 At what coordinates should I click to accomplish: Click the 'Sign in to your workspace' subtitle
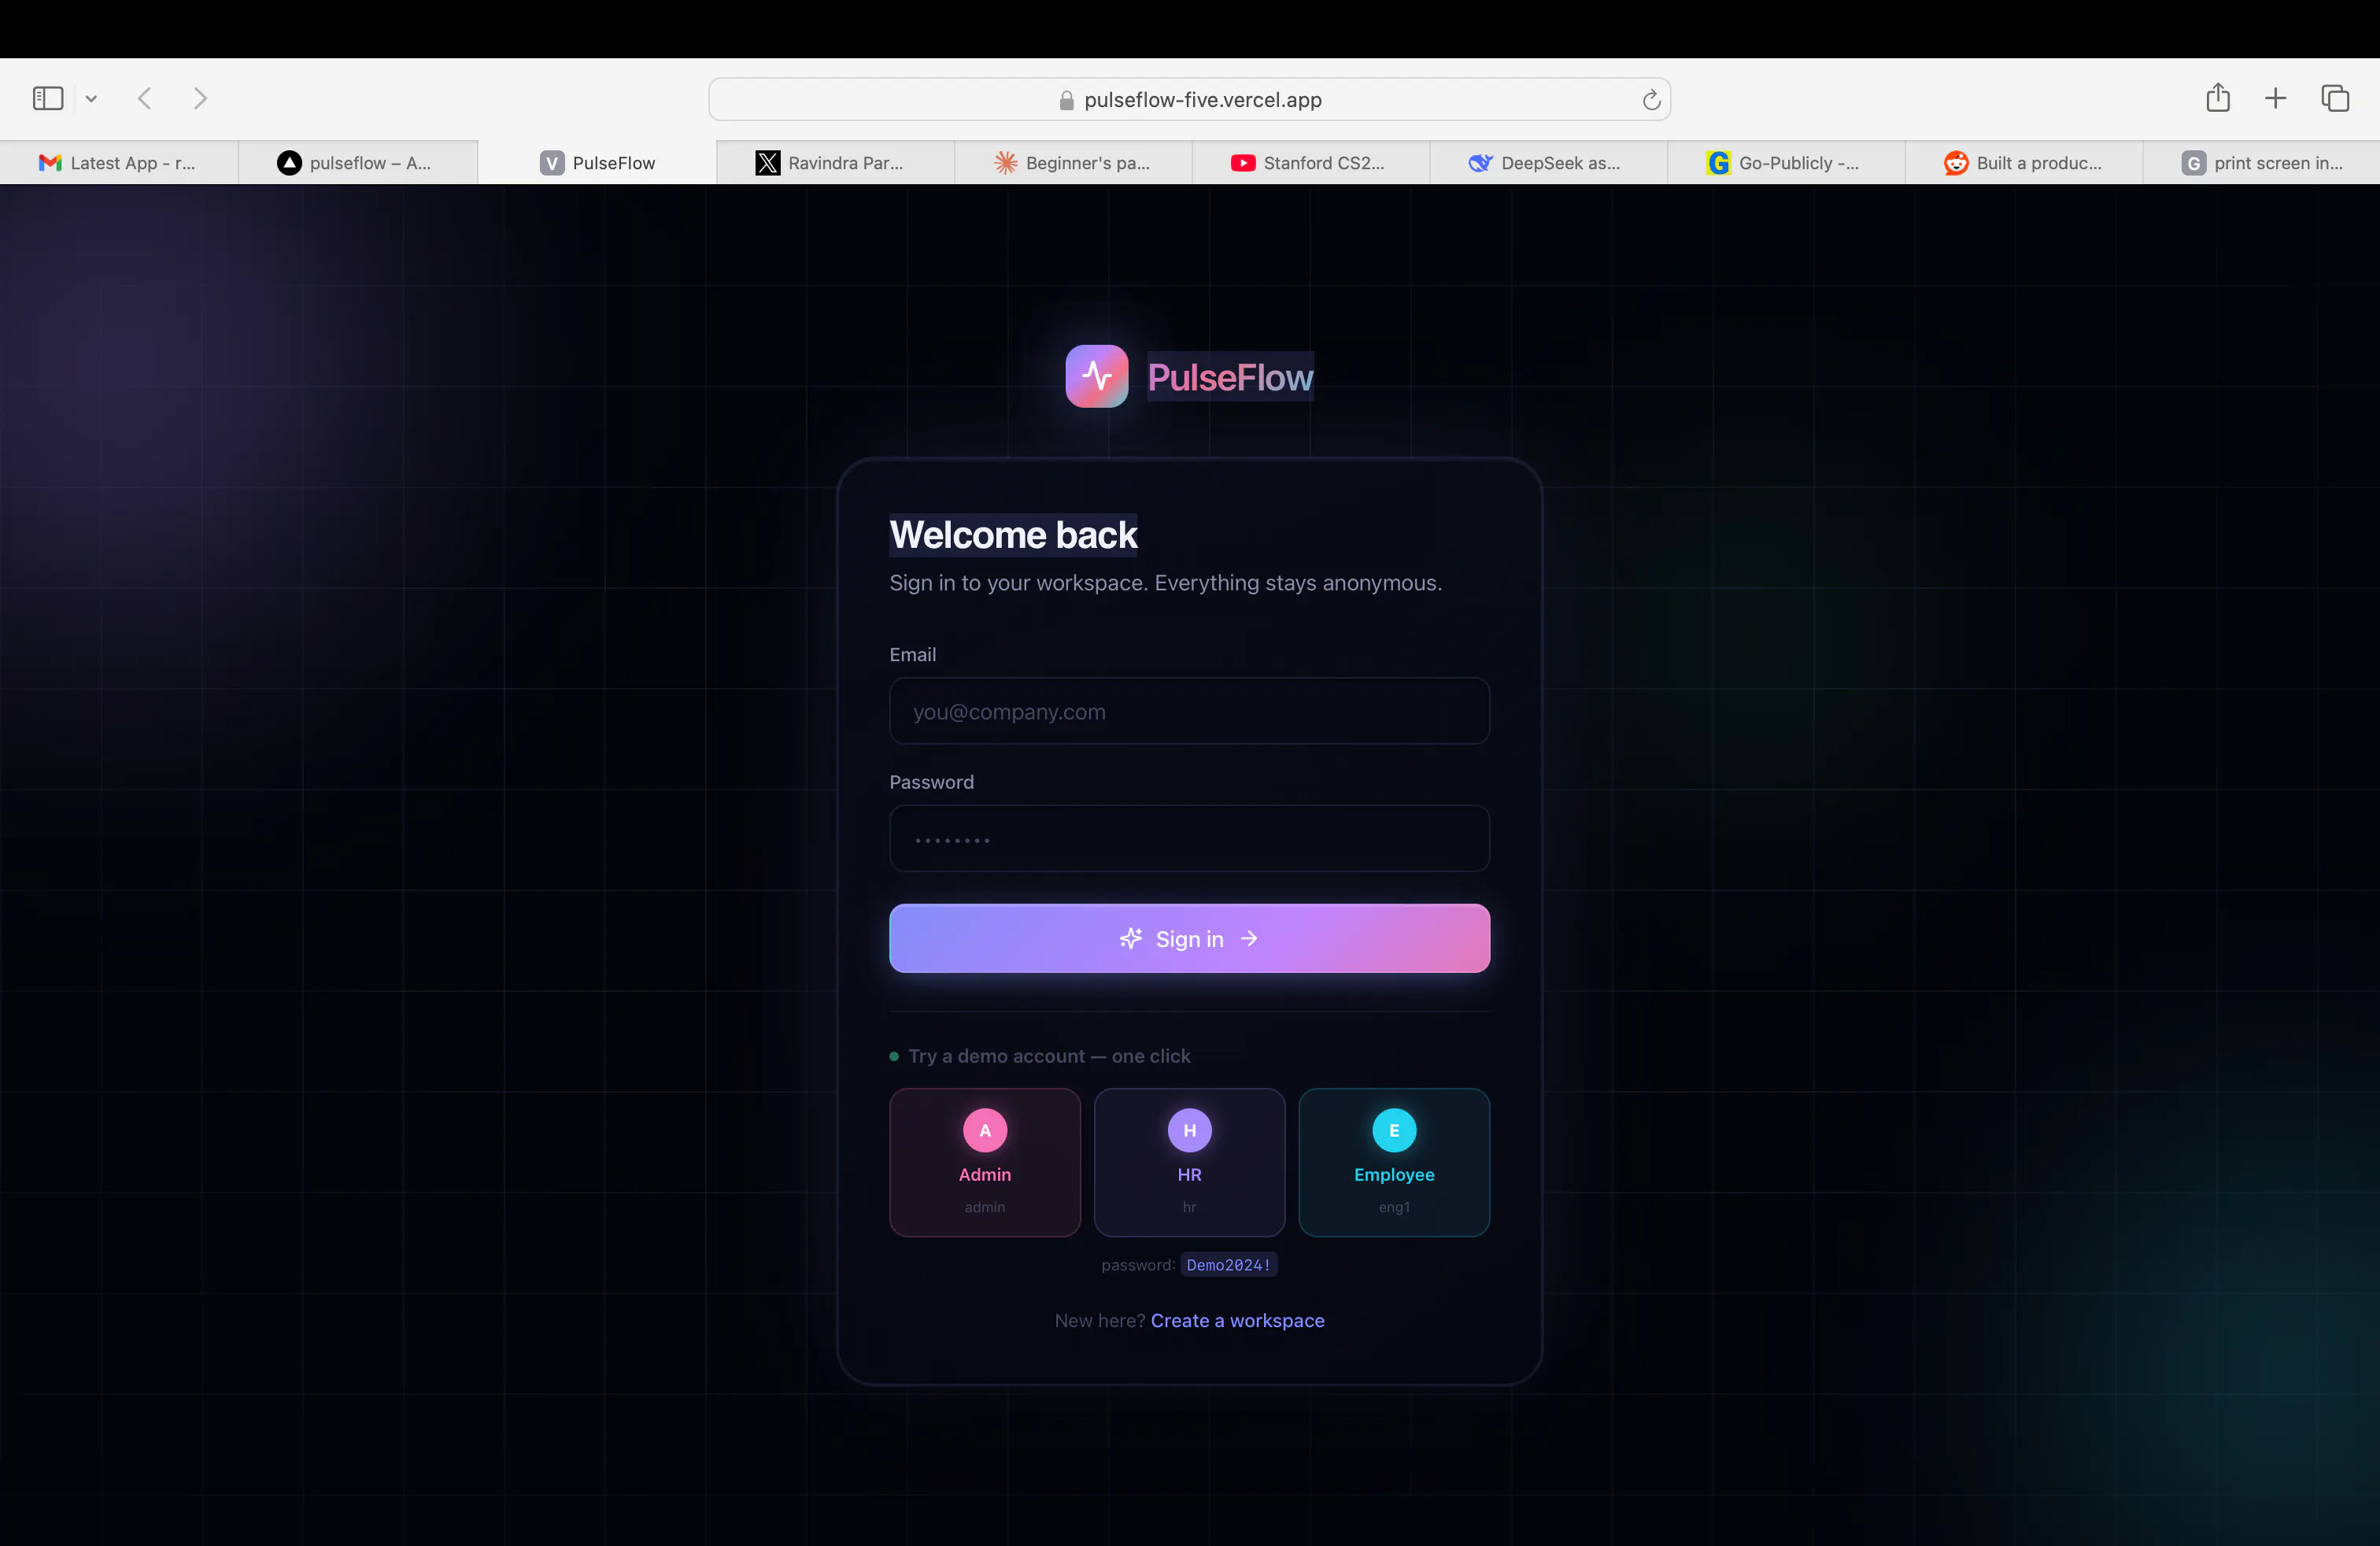pos(1165,582)
